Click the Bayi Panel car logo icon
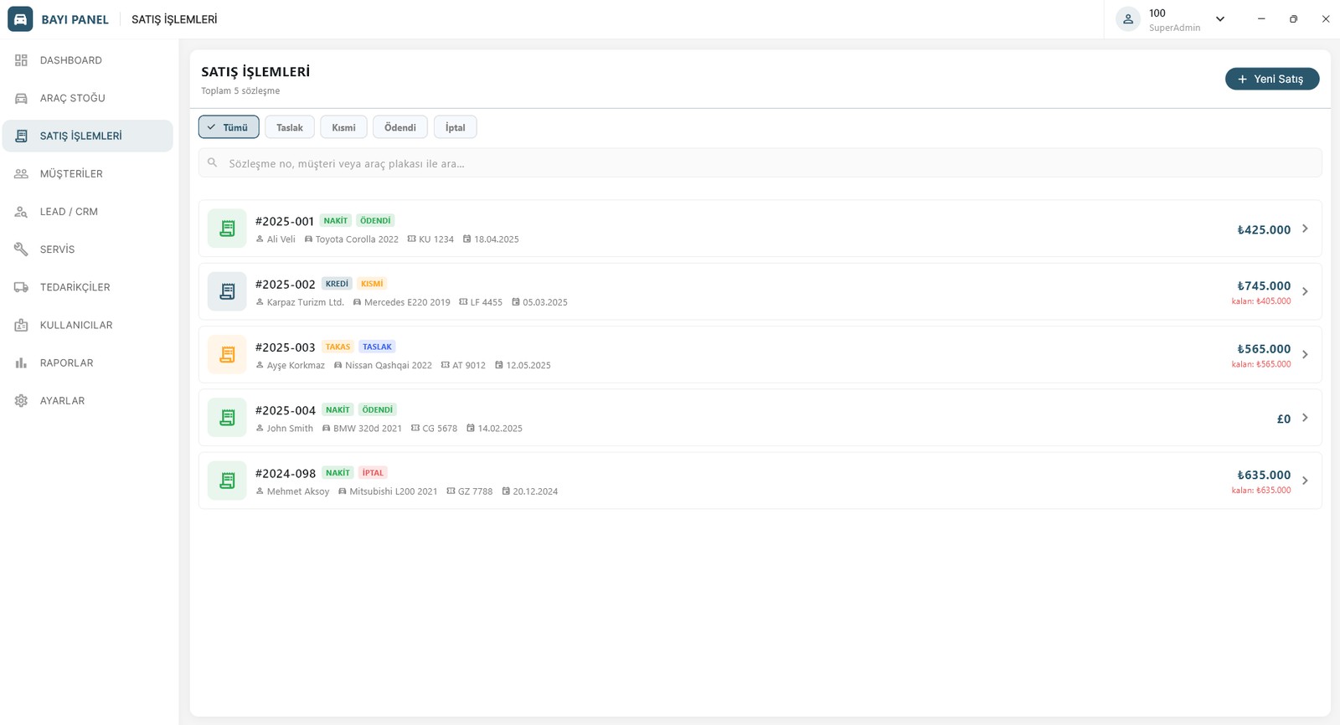The width and height of the screenshot is (1340, 725). 20,19
